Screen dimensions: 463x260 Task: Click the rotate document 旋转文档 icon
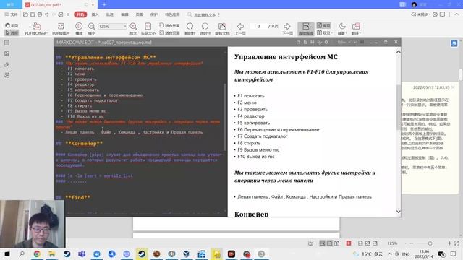[x=222, y=26]
